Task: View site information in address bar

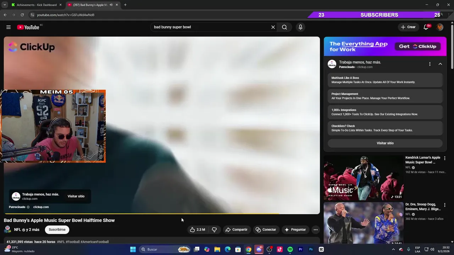Action: coord(32,15)
